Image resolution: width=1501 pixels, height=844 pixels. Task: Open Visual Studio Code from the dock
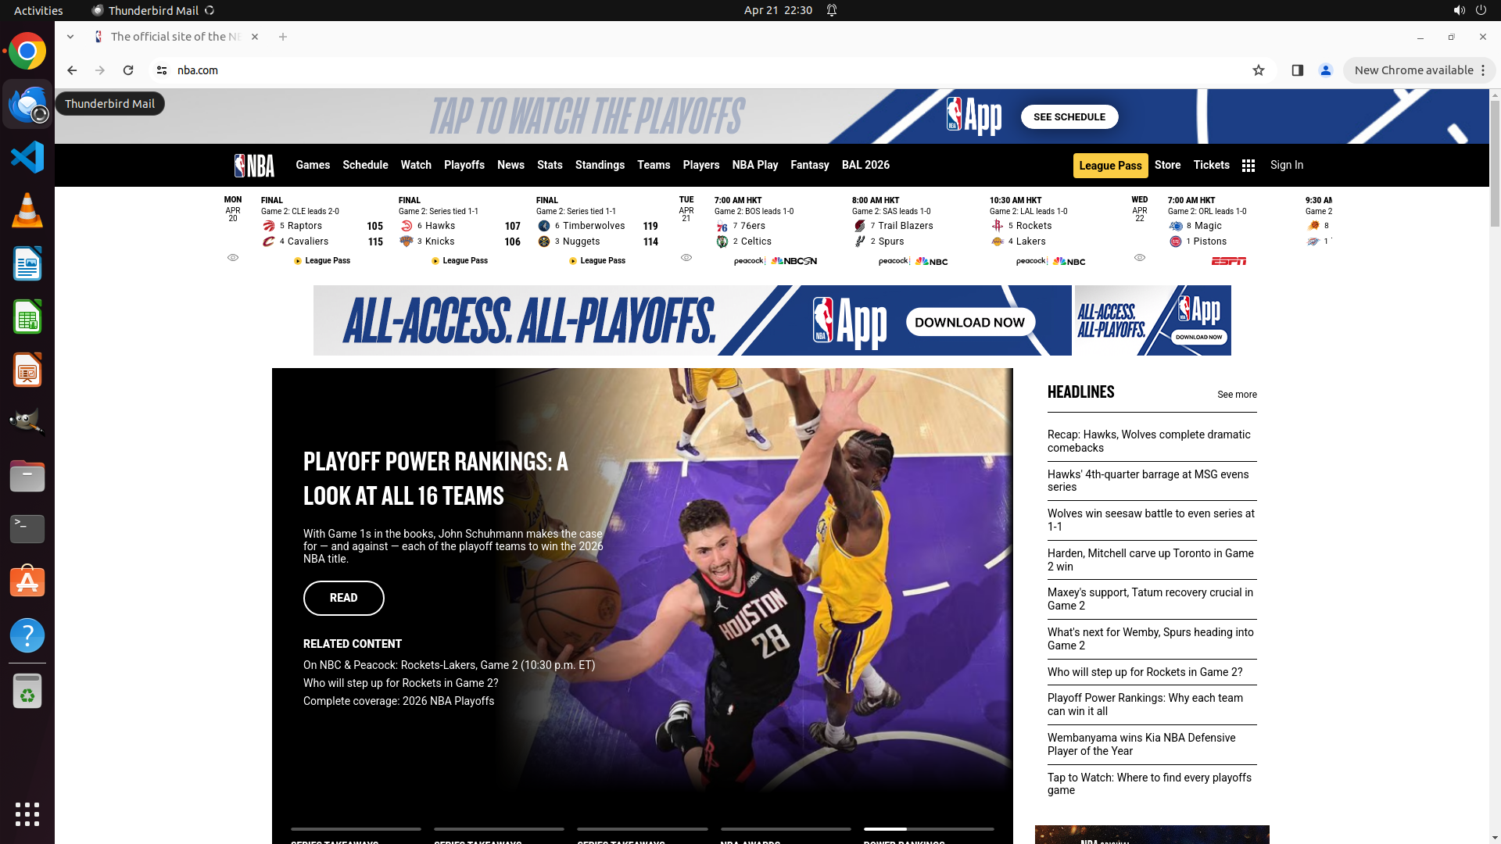point(27,158)
